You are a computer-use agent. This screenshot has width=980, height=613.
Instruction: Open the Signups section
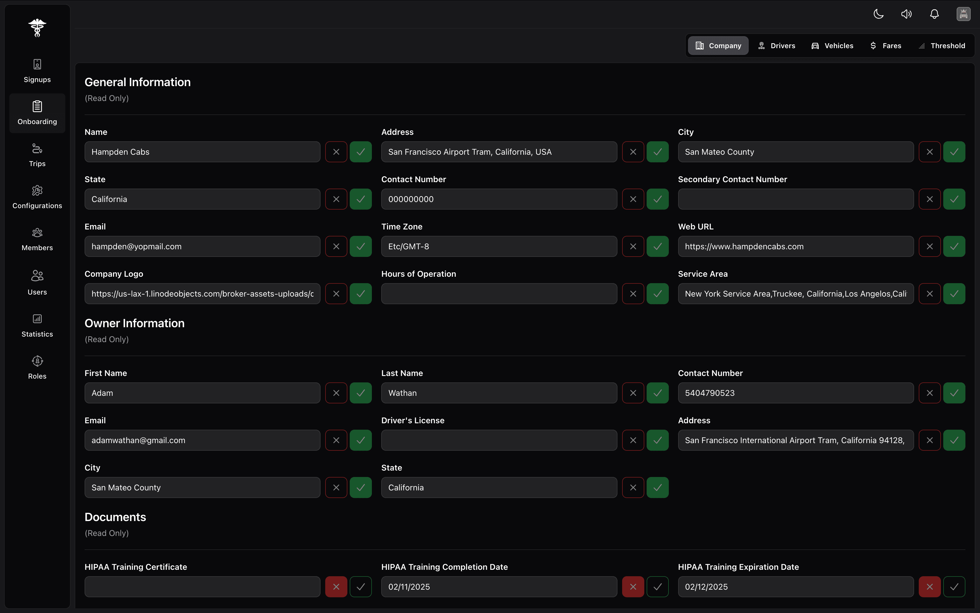point(37,71)
